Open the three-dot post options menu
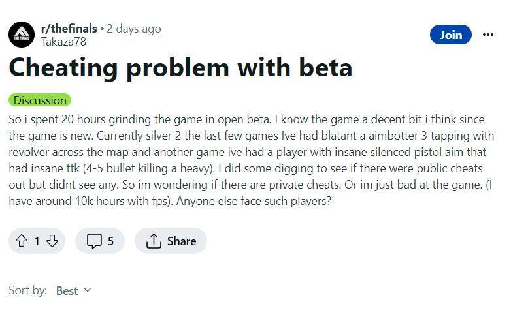511x319 pixels. click(x=488, y=35)
